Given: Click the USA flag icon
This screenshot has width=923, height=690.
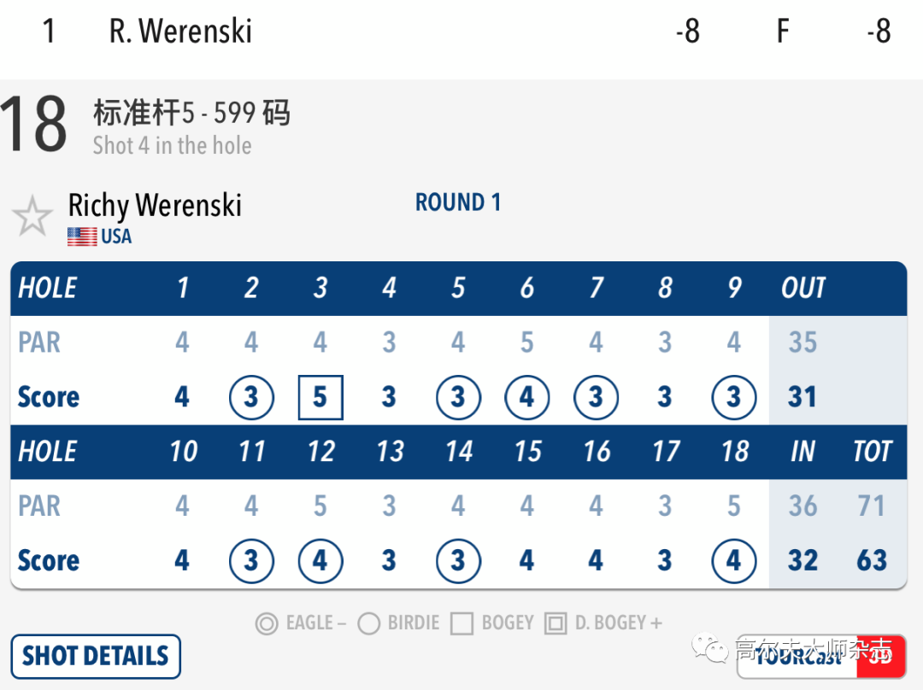Looking at the screenshot, I should pos(82,237).
